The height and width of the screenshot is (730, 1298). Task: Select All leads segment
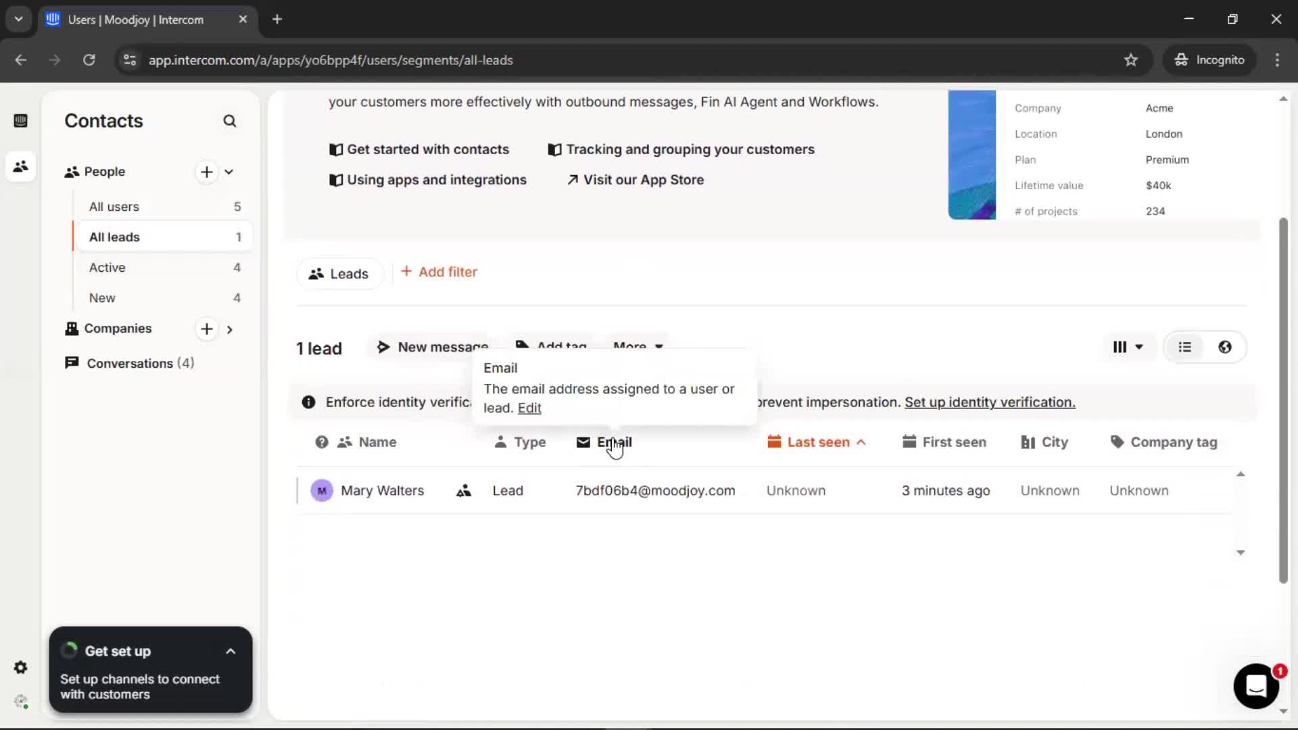tap(164, 237)
